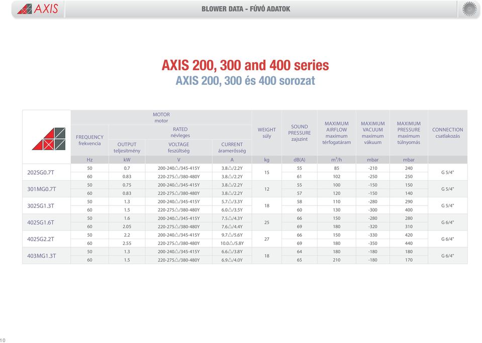482x343 pixels.
Task: Click the 'RATED névleges' header
Action: pyautogui.click(x=180, y=133)
